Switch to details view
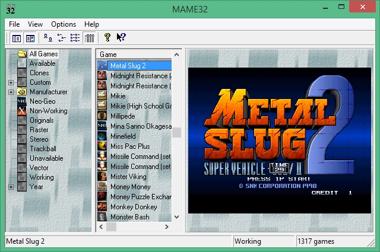This screenshot has width=380, height=252. 89,38
